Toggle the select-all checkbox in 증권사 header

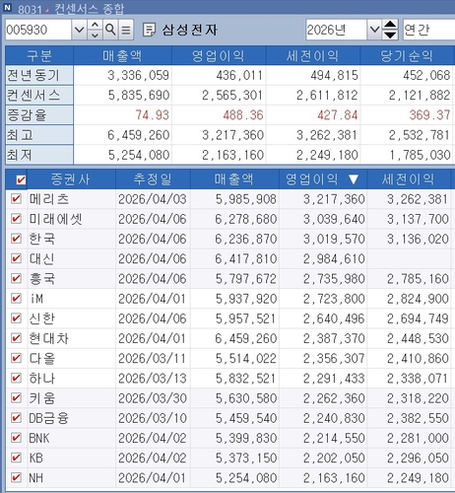[21, 179]
